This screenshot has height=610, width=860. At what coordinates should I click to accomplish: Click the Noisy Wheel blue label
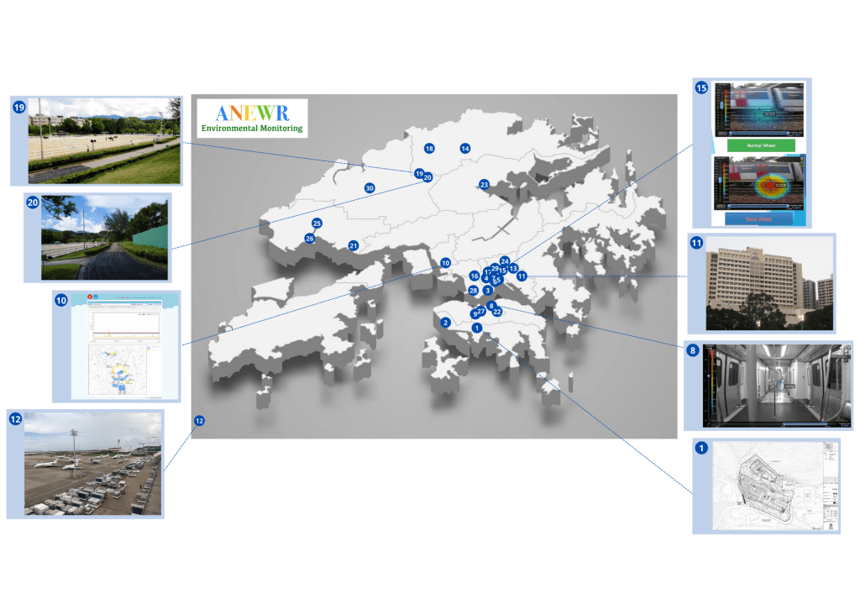click(758, 218)
